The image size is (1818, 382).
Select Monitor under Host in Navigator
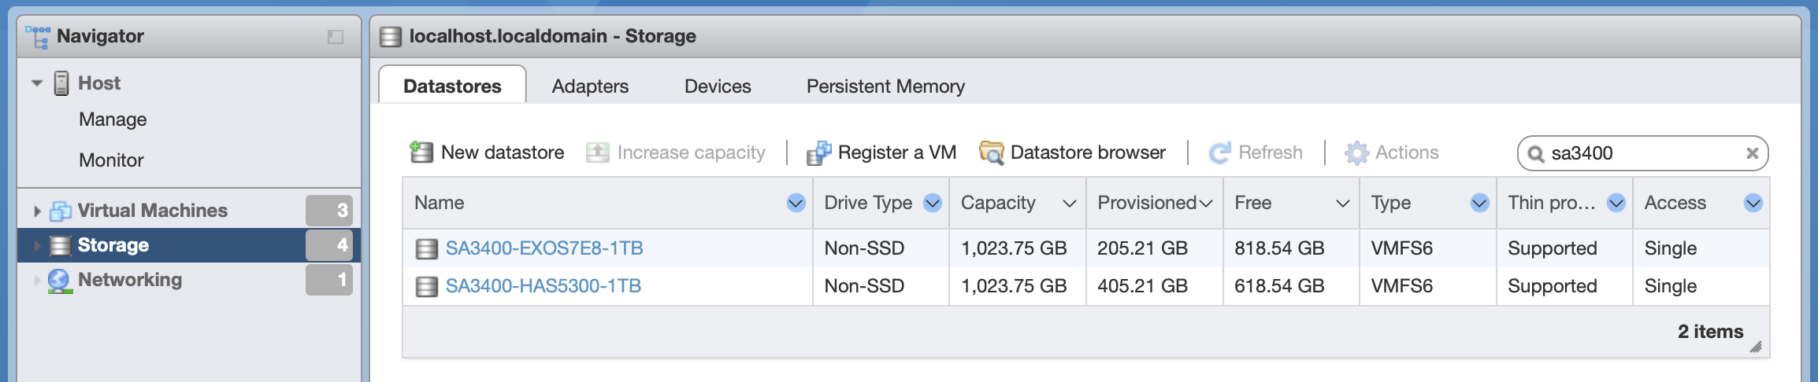[x=111, y=160]
